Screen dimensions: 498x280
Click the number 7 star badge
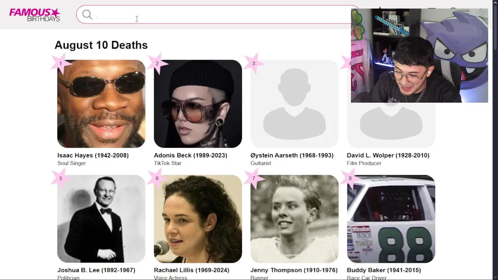click(254, 178)
